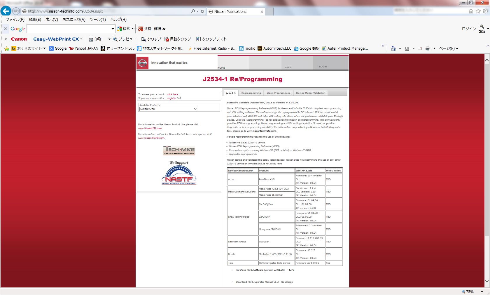Click the Google+ share (共有) button

pyautogui.click(x=145, y=29)
